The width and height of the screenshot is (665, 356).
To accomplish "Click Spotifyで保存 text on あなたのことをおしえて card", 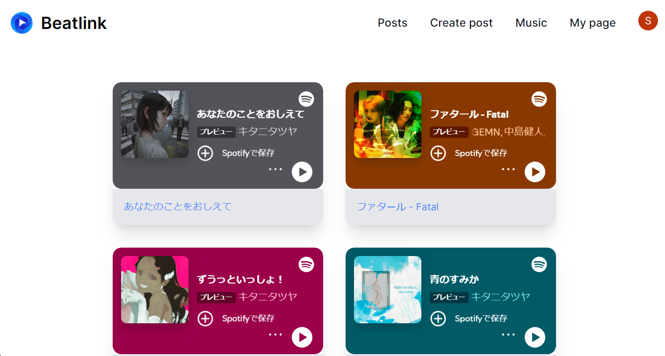I will tap(248, 153).
